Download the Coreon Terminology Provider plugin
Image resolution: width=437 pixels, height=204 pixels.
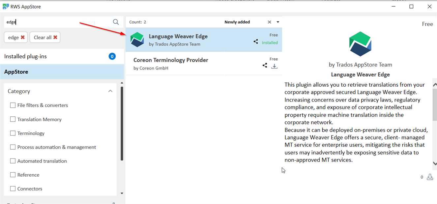pos(274,66)
